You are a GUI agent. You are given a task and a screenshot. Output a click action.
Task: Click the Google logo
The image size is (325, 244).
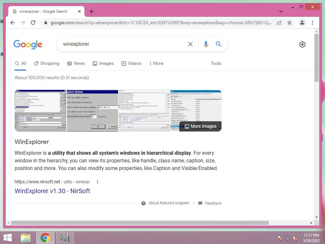[28, 44]
